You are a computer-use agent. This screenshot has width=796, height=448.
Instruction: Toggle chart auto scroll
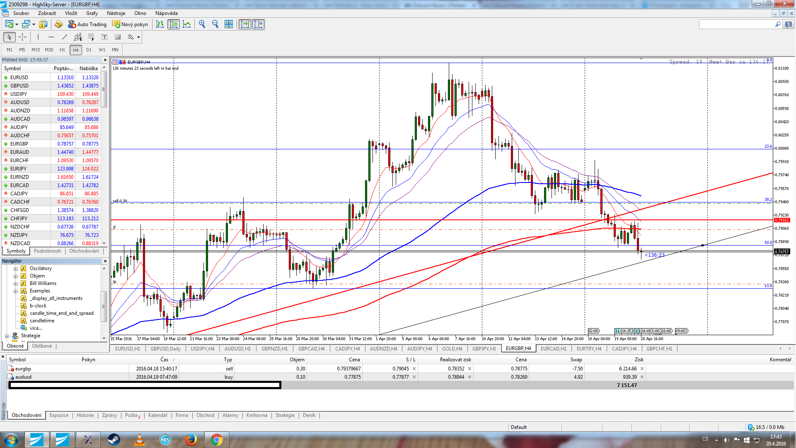click(x=245, y=24)
